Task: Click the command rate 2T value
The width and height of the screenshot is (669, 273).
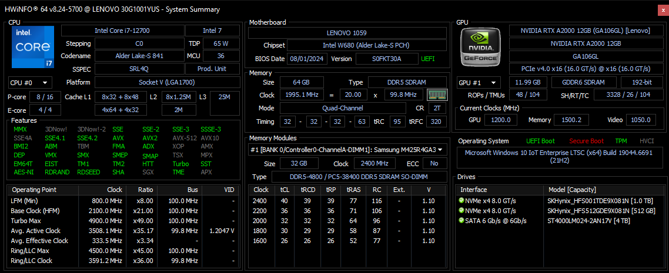Action: 437,108
